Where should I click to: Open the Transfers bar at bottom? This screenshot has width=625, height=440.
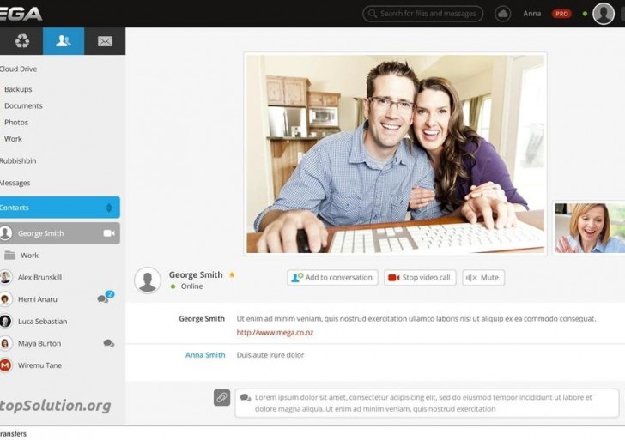13,434
